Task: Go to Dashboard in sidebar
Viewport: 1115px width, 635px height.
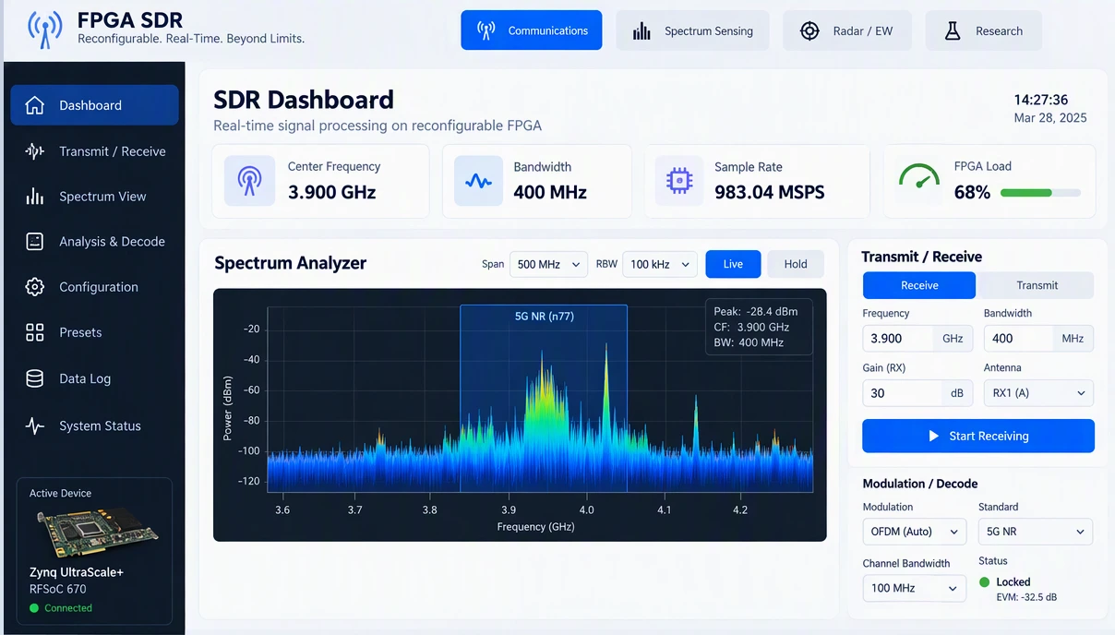Action: point(94,105)
